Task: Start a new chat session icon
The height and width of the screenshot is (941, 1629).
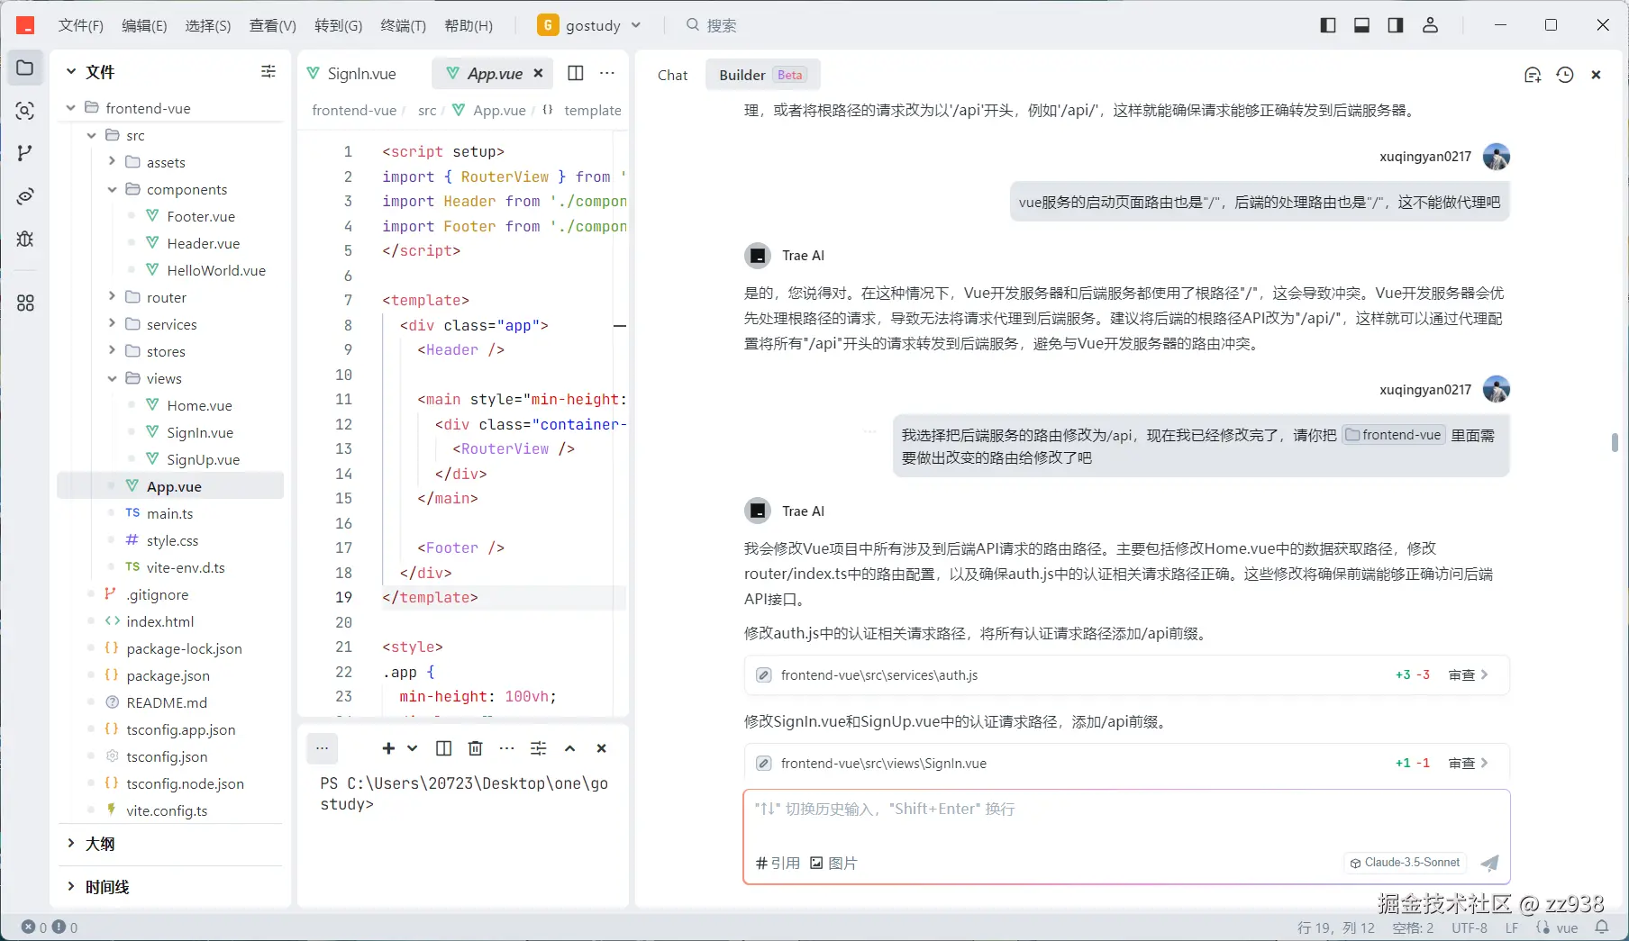Action: (x=1533, y=75)
